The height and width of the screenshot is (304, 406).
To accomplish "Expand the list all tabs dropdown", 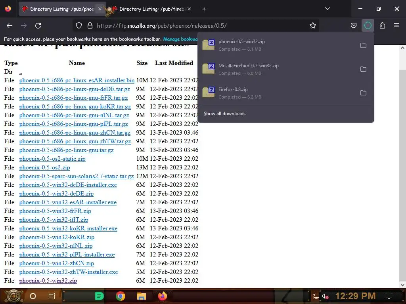I will click(x=327, y=9).
